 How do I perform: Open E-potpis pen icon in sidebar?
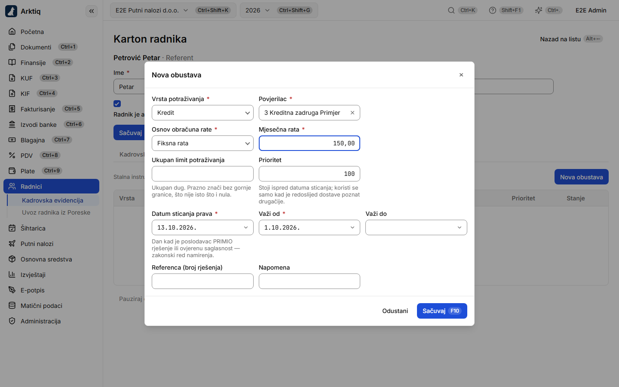pyautogui.click(x=12, y=290)
